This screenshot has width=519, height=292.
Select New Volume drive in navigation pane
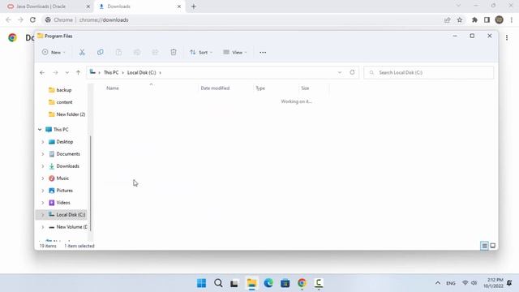68,227
